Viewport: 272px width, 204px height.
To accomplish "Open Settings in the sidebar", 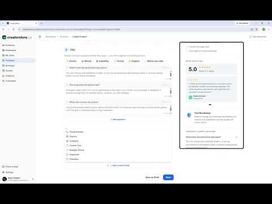I will click(x=8, y=172).
